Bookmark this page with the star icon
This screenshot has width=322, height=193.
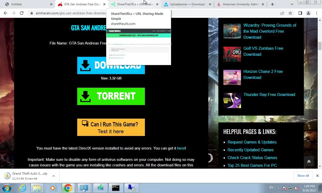pos(290,13)
